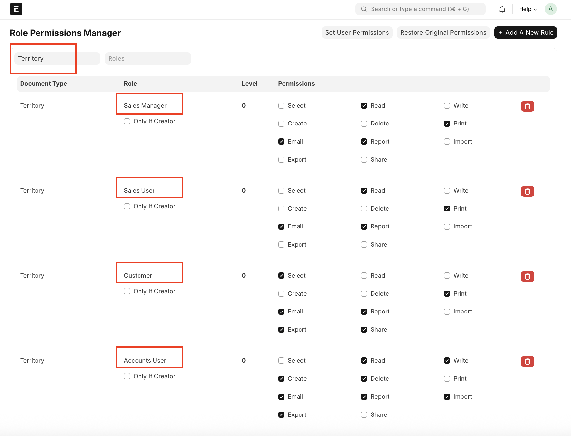The width and height of the screenshot is (571, 436).
Task: Uncheck Share permission for Customer
Action: [x=364, y=330]
